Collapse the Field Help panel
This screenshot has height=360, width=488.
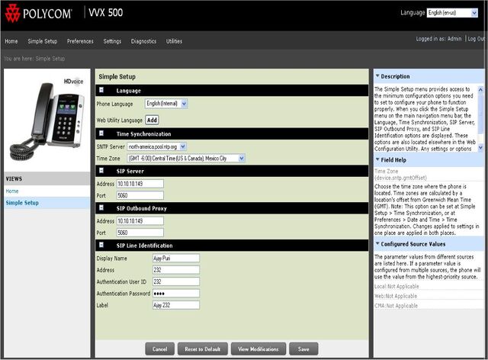[376, 159]
